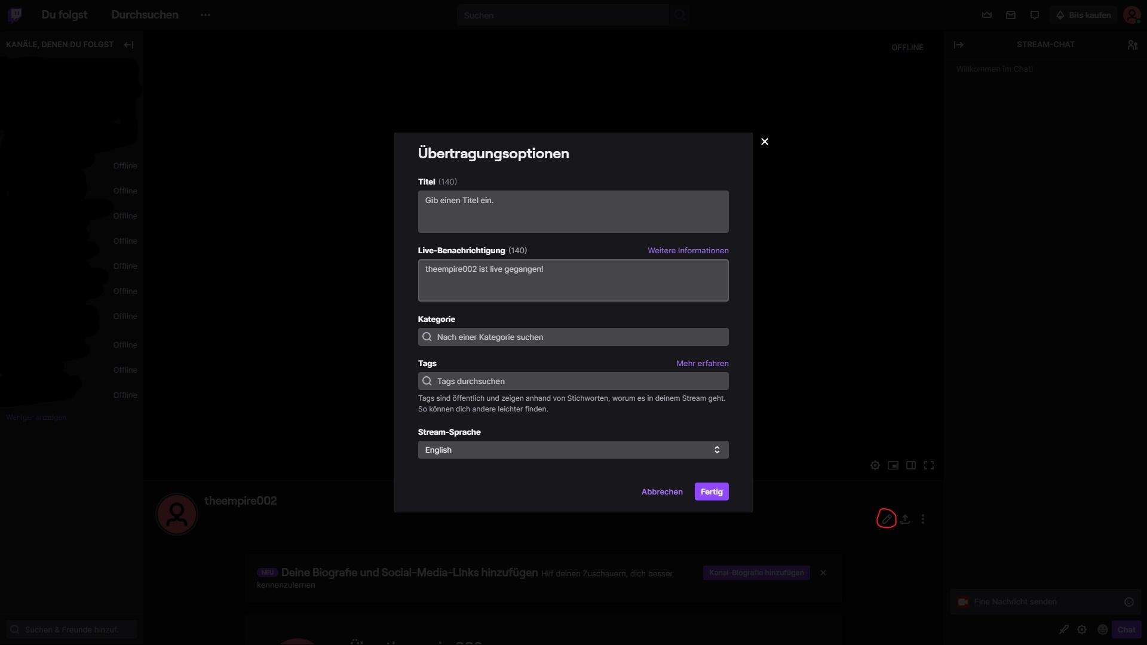Open Twitch Whispers inbox icon
Image resolution: width=1147 pixels, height=645 pixels.
[x=1011, y=15]
